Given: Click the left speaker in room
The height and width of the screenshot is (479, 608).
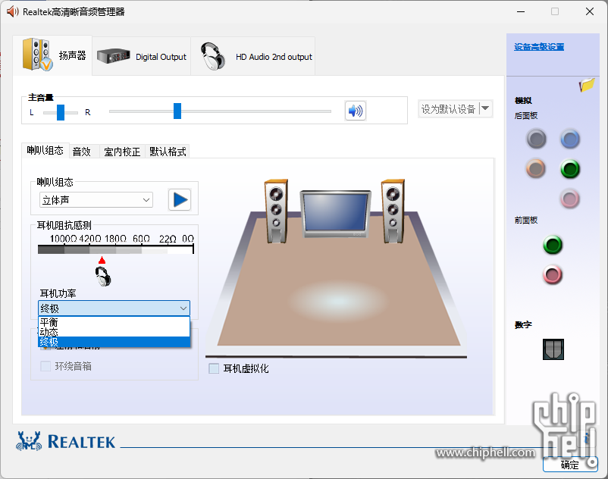Looking at the screenshot, I should pyautogui.click(x=276, y=209).
